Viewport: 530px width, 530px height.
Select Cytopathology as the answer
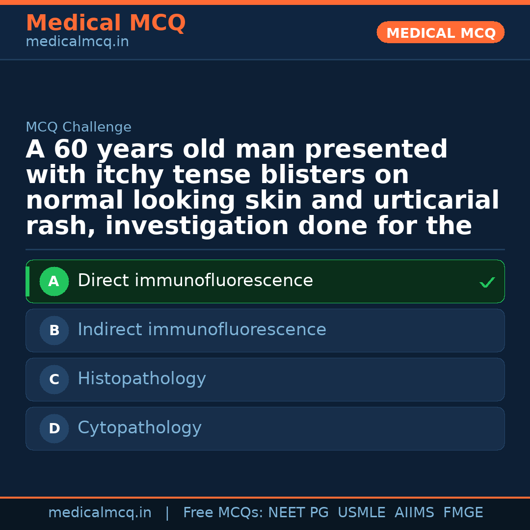[x=139, y=428]
